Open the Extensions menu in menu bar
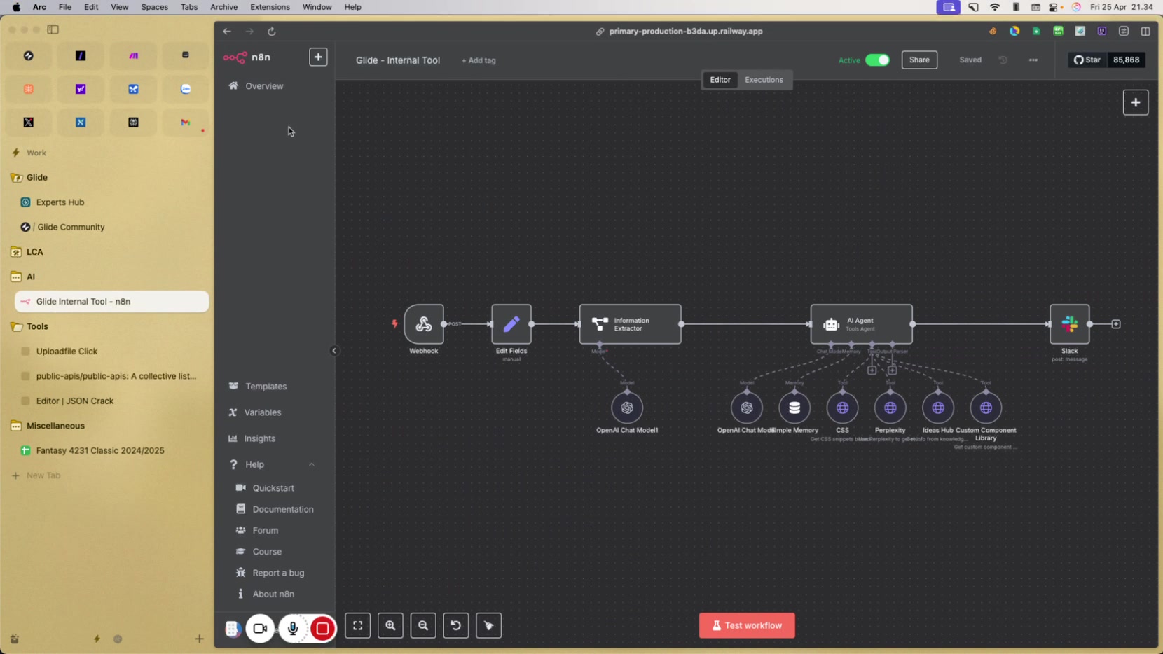The width and height of the screenshot is (1163, 654). (270, 7)
